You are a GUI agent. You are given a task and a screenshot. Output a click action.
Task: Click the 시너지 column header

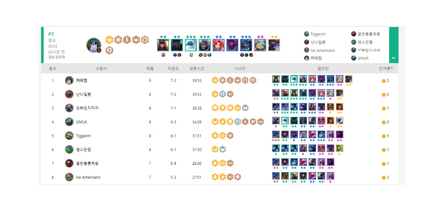click(240, 68)
